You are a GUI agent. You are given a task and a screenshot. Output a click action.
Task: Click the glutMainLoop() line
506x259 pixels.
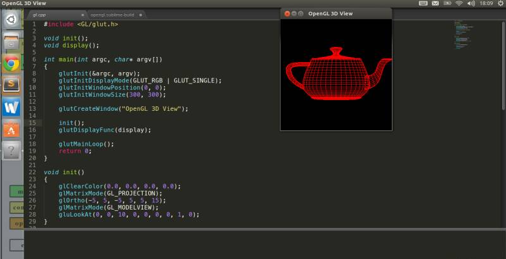point(86,144)
